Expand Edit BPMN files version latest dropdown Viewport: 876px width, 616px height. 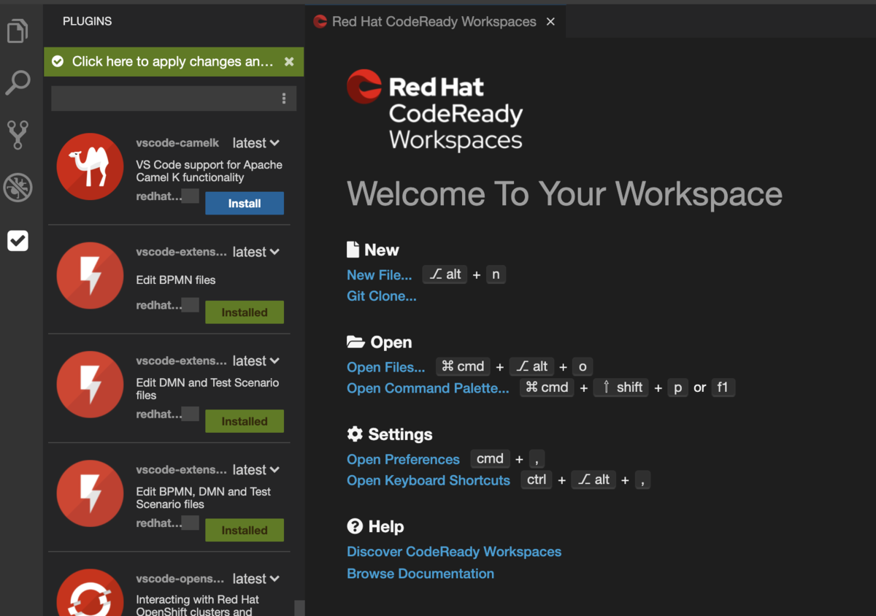point(256,252)
